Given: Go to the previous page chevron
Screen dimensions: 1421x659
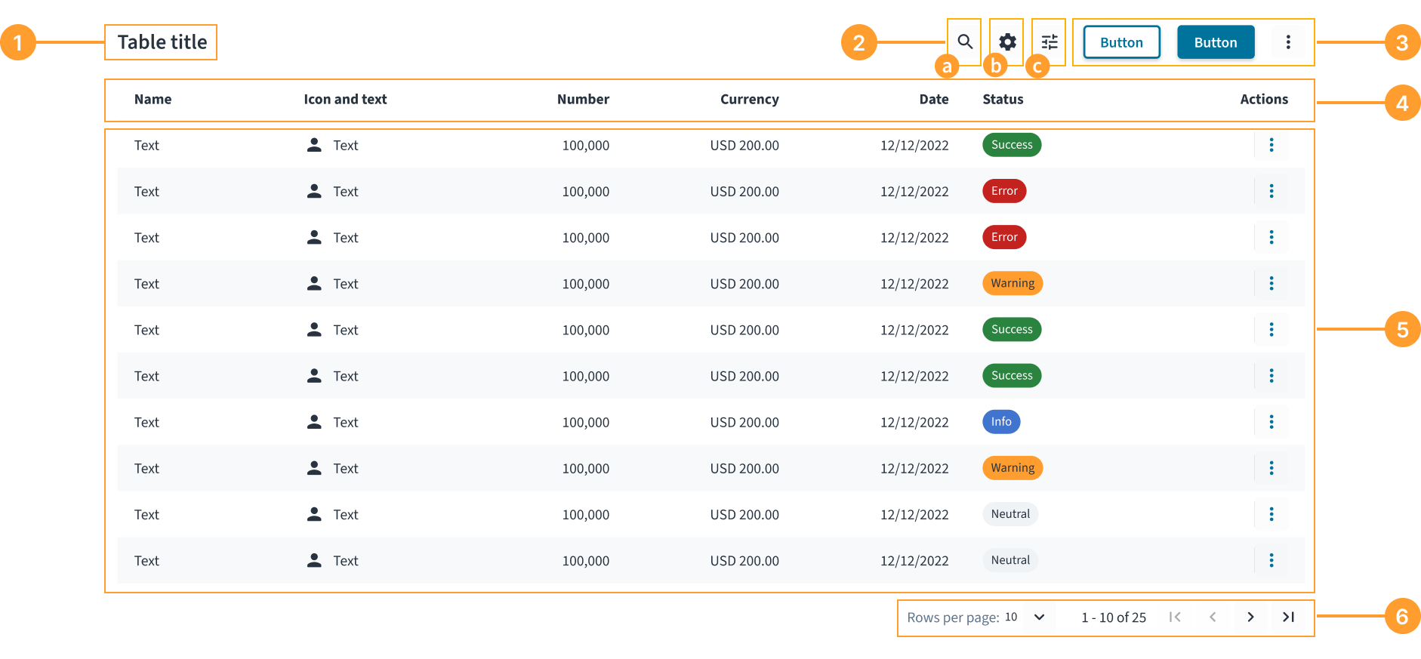Looking at the screenshot, I should [1213, 617].
